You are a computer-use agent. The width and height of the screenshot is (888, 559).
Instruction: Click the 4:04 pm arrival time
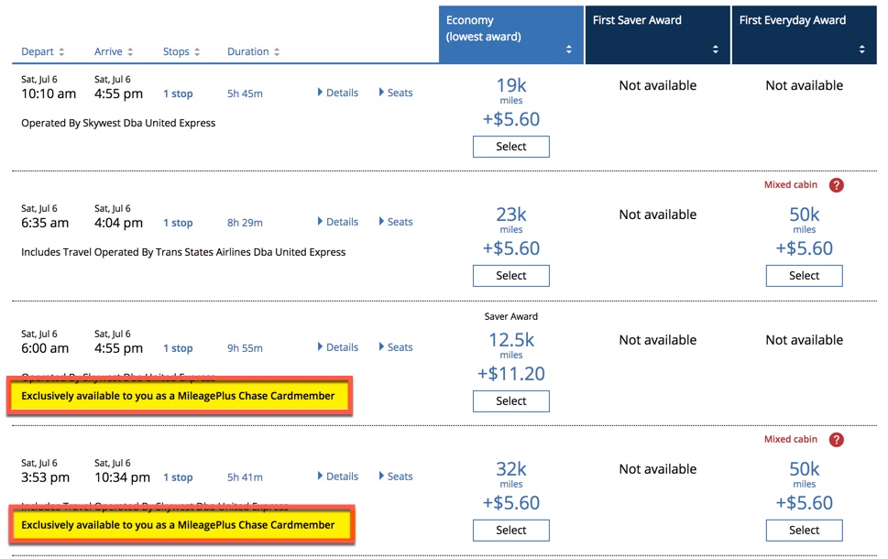point(118,223)
